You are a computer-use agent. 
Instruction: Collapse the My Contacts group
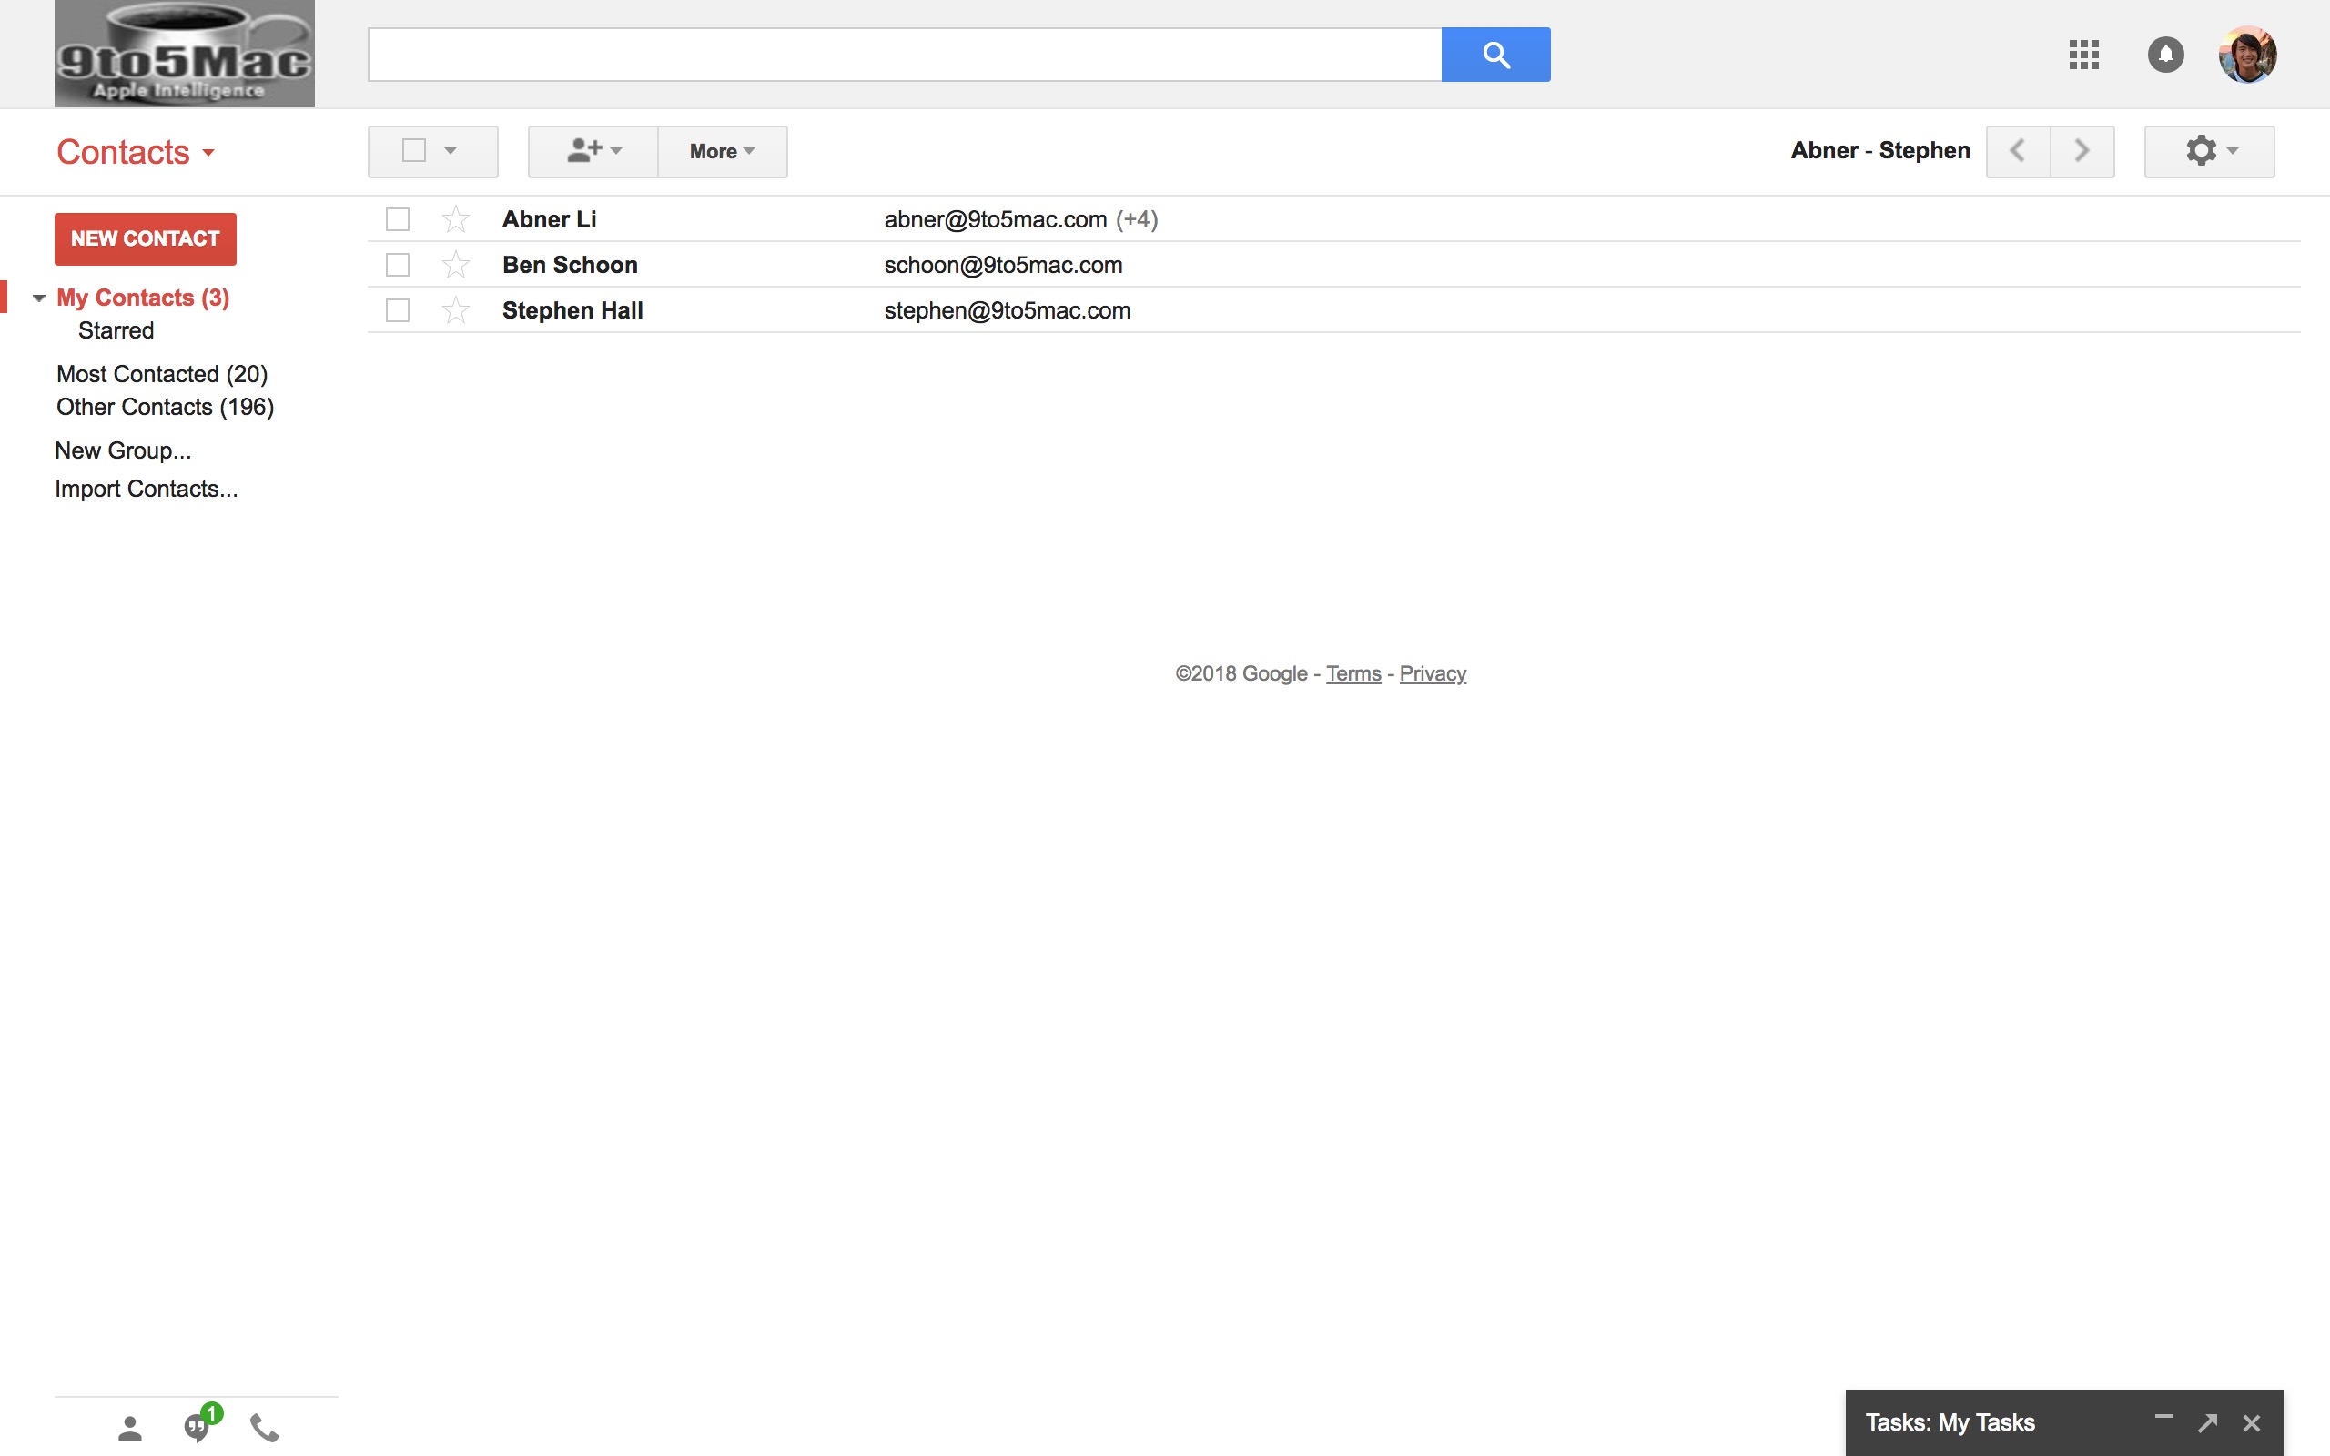(39, 298)
